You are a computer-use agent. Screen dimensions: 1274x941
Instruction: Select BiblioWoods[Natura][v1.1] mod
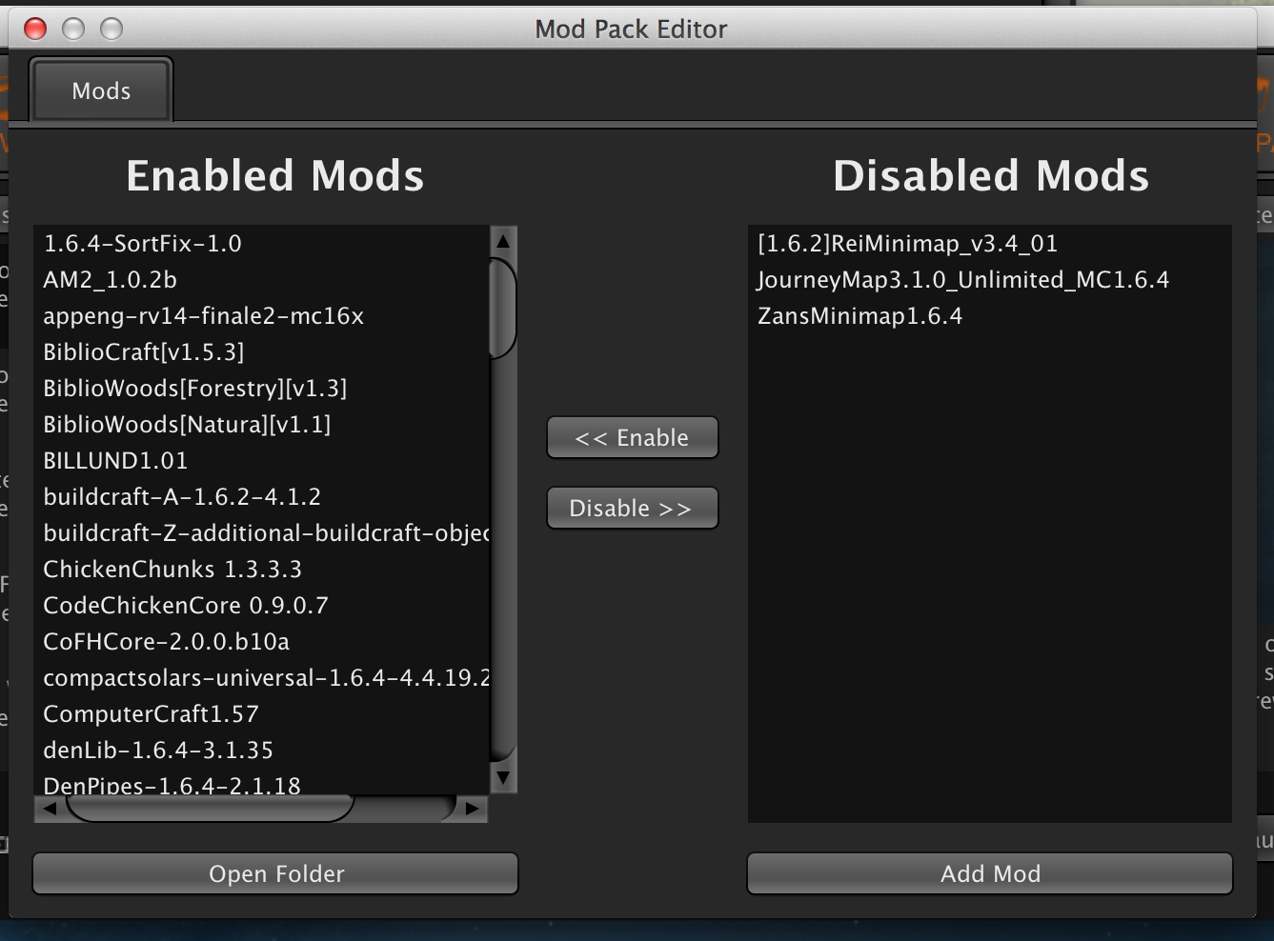(262, 425)
